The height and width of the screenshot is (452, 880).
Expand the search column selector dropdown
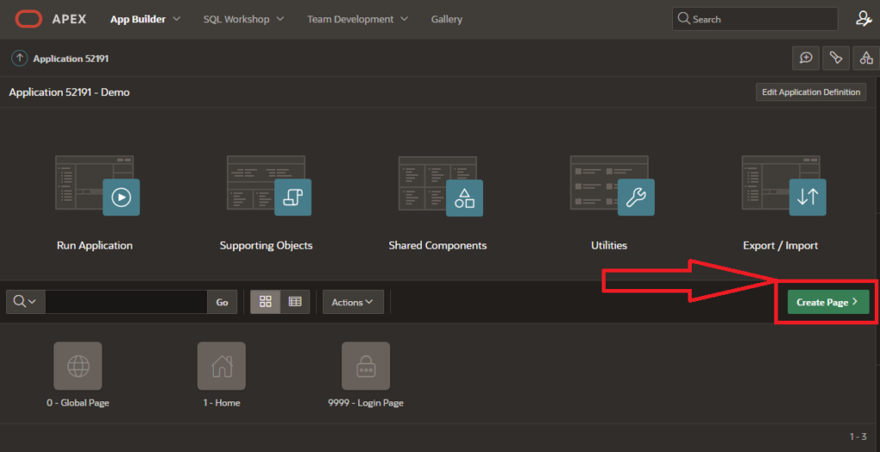click(25, 302)
